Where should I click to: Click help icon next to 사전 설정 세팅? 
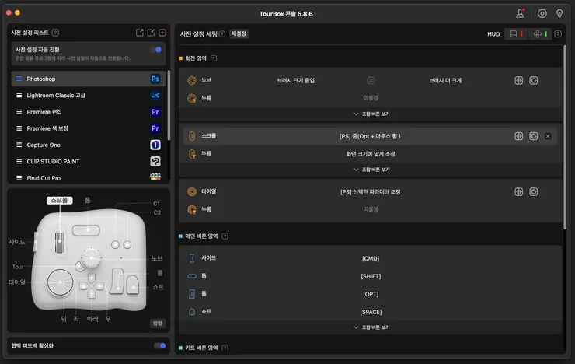point(222,33)
